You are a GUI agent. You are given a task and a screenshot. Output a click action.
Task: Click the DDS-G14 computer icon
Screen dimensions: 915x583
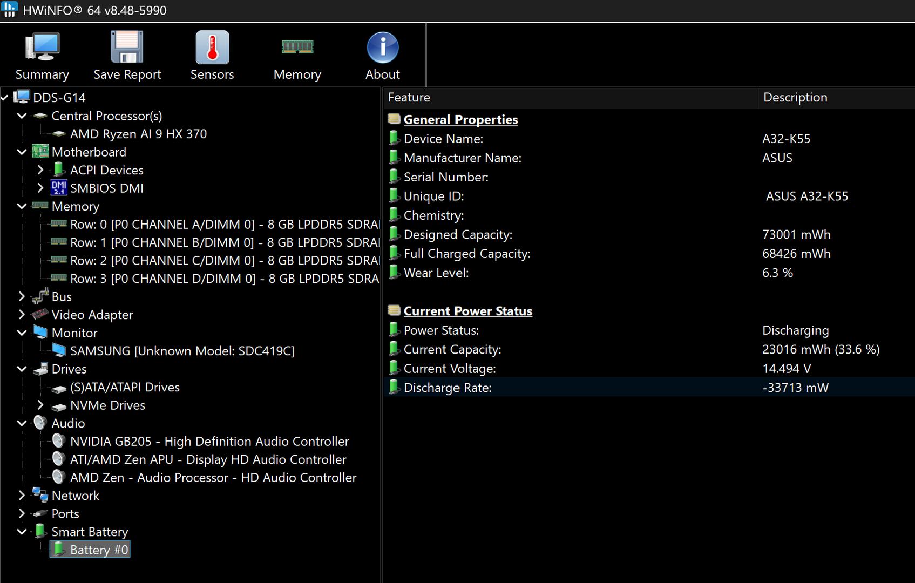[22, 97]
